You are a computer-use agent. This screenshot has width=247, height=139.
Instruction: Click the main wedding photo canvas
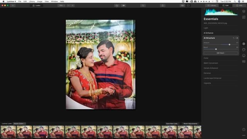click(100, 64)
